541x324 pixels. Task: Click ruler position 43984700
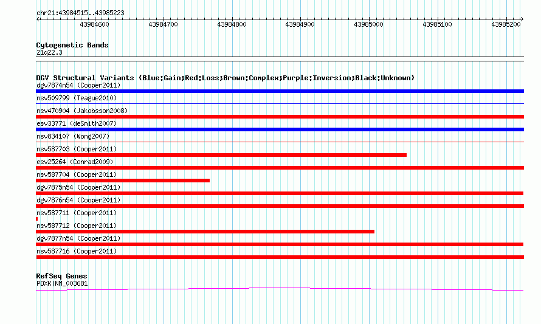[x=163, y=24]
